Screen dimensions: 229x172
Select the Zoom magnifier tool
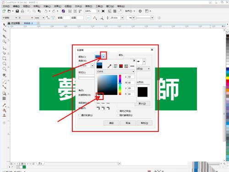[4, 42]
